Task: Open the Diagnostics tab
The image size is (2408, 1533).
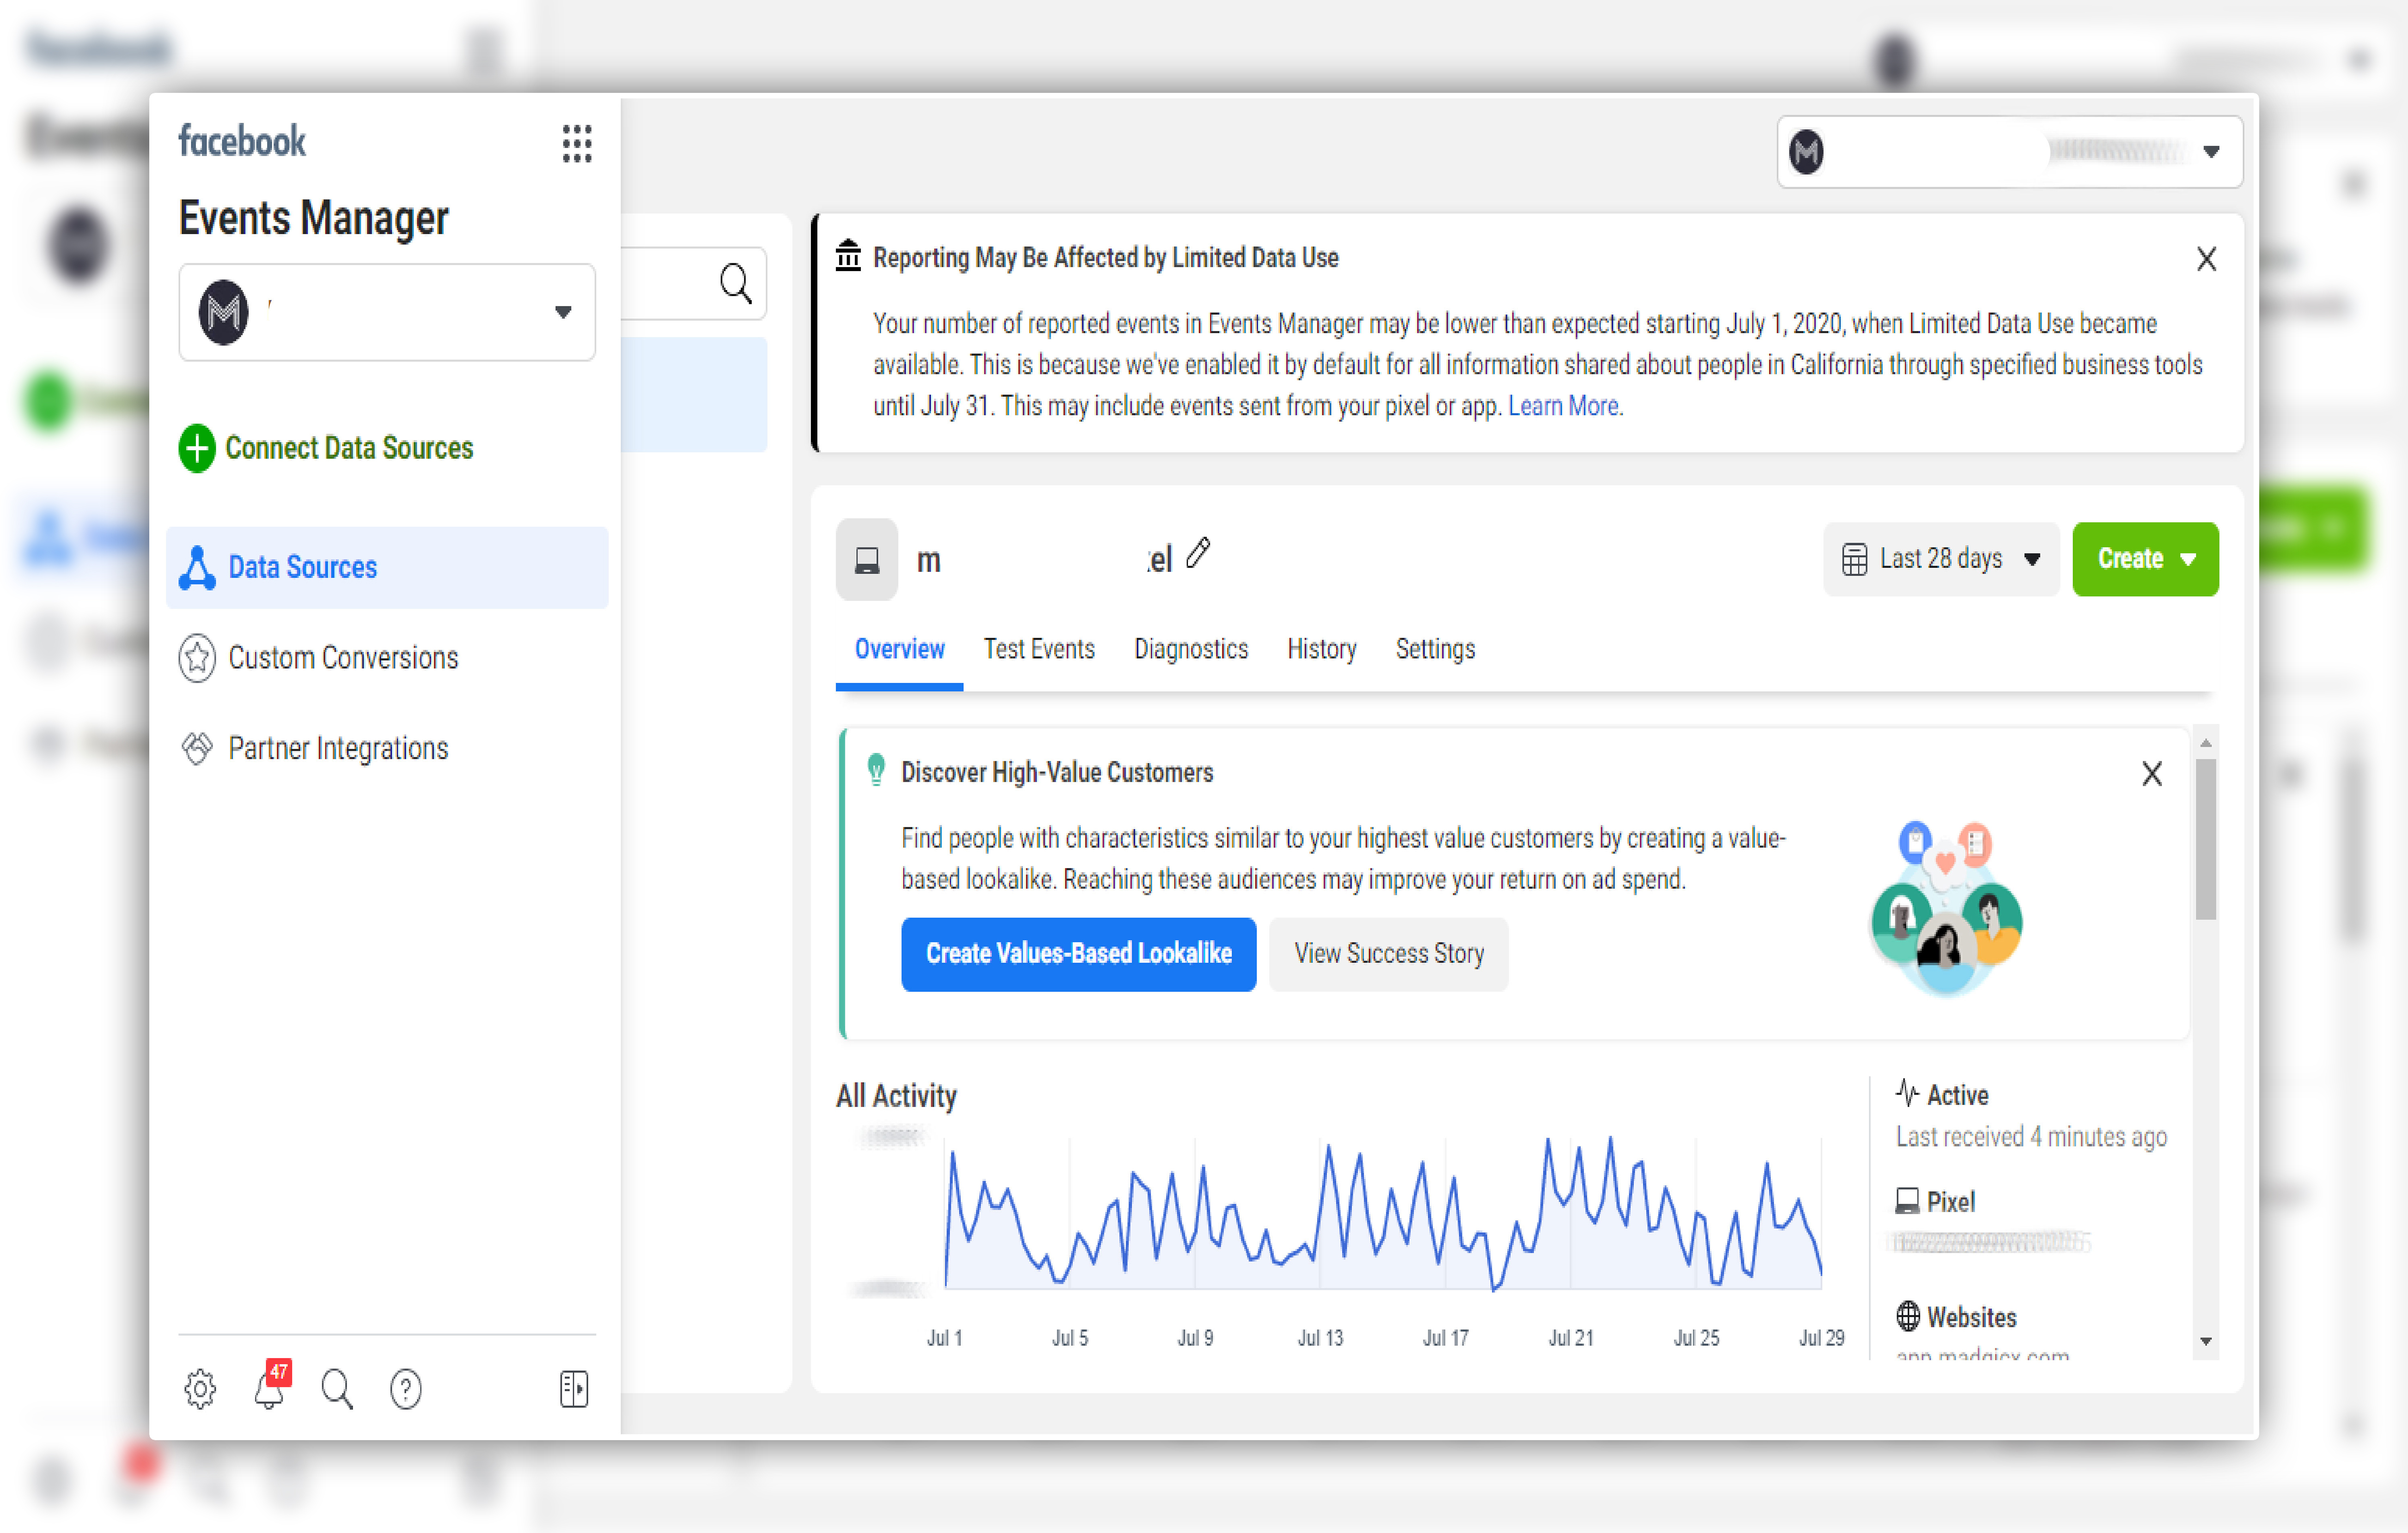Action: 1190,649
